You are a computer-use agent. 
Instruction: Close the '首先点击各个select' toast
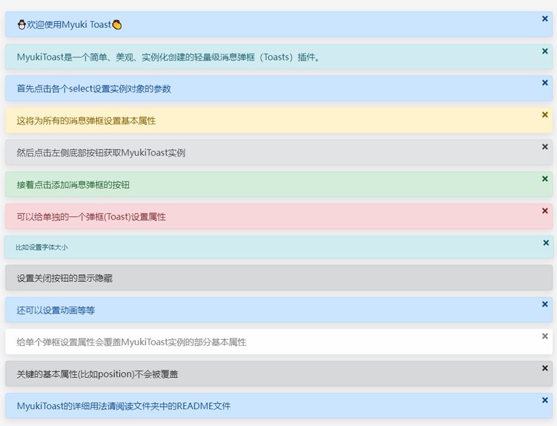coord(545,82)
